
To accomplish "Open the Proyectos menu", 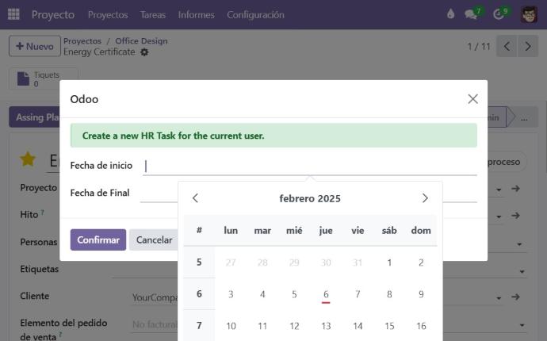I will (x=108, y=14).
